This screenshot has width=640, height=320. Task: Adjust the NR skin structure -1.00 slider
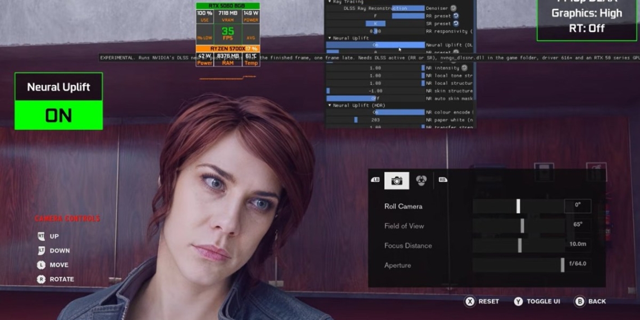pyautogui.click(x=375, y=91)
